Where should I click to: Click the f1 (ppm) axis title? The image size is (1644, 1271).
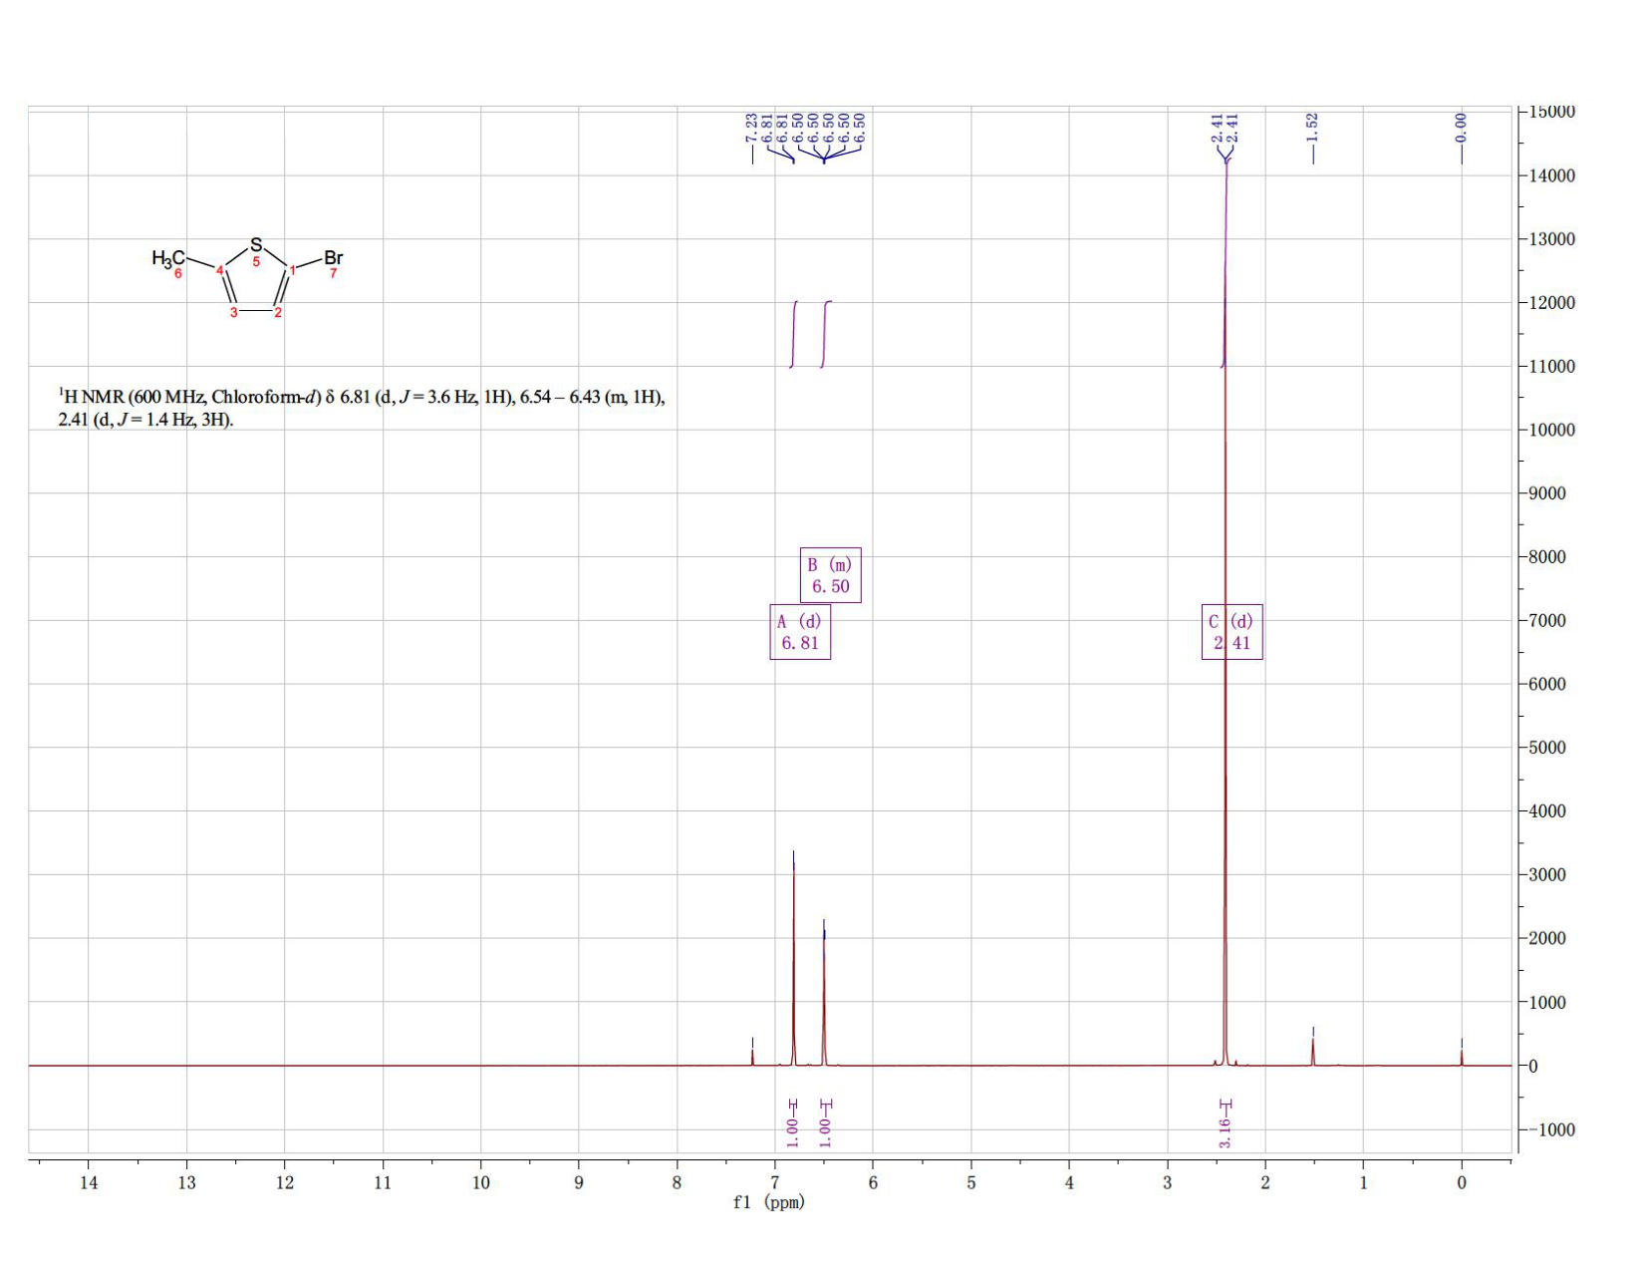(x=769, y=1202)
